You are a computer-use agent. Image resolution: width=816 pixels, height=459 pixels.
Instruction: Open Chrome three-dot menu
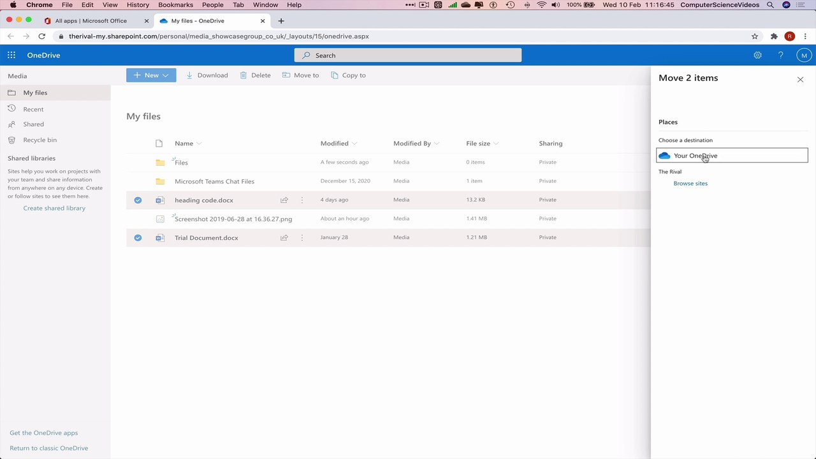click(805, 36)
